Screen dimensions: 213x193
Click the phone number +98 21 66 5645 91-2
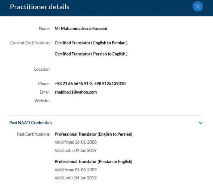click(x=73, y=84)
